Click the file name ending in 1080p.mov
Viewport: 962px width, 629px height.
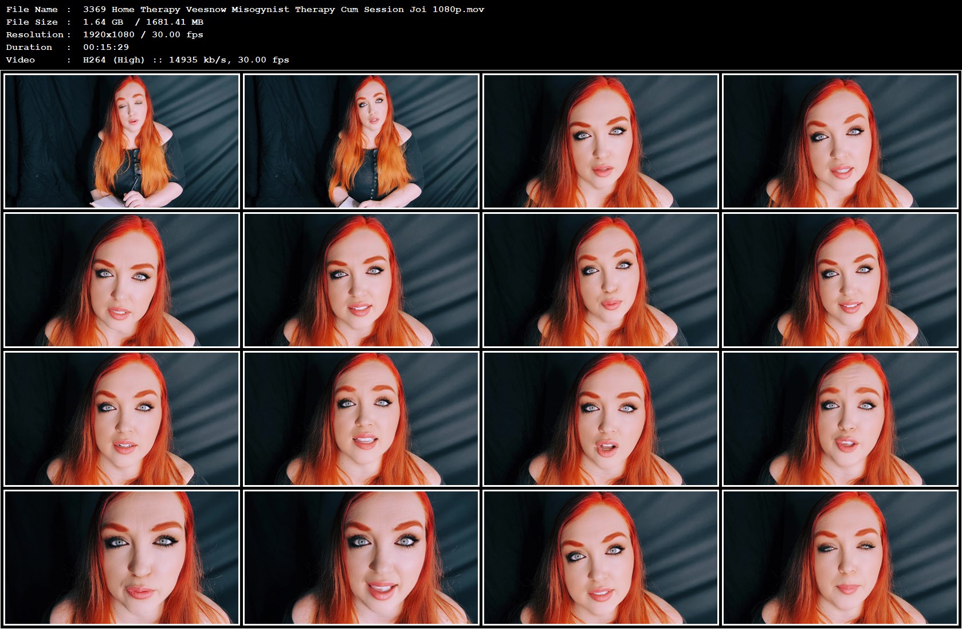point(284,9)
